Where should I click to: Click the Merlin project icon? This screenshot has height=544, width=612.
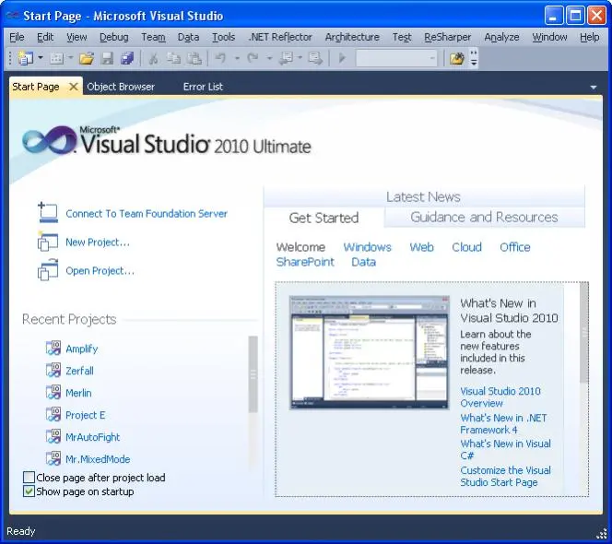pyautogui.click(x=53, y=392)
